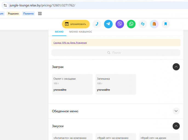Open the Telegram contact icon
This screenshot has height=140, width=188.
click(x=108, y=24)
